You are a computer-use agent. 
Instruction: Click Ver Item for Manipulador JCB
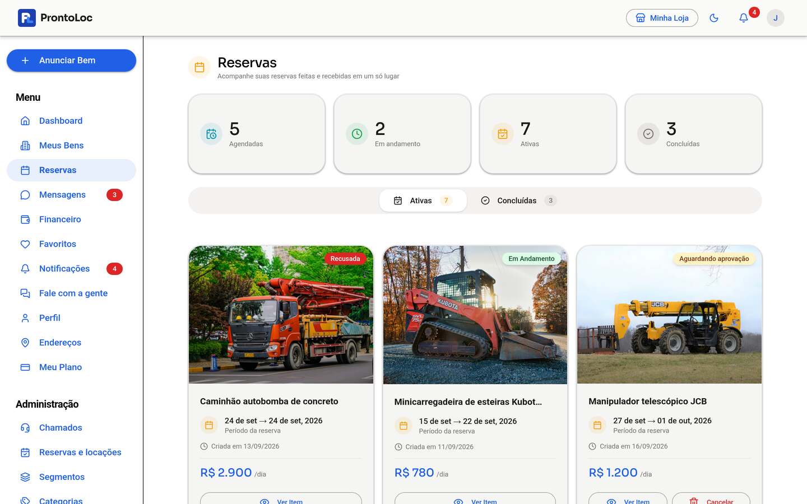click(628, 498)
